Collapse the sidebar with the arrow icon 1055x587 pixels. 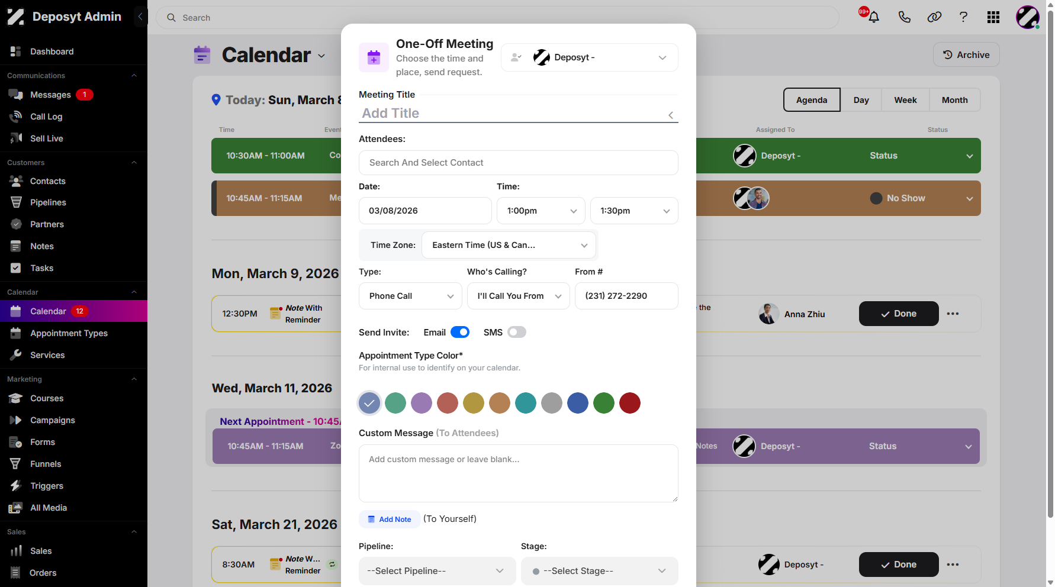click(x=140, y=17)
